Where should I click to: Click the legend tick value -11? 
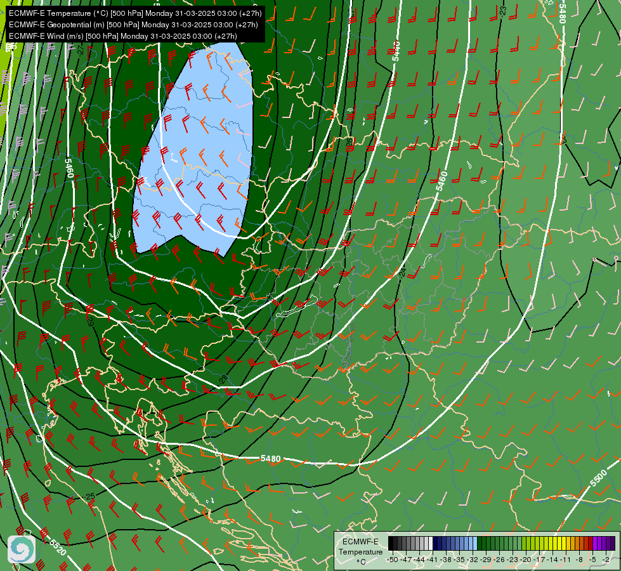click(x=565, y=560)
